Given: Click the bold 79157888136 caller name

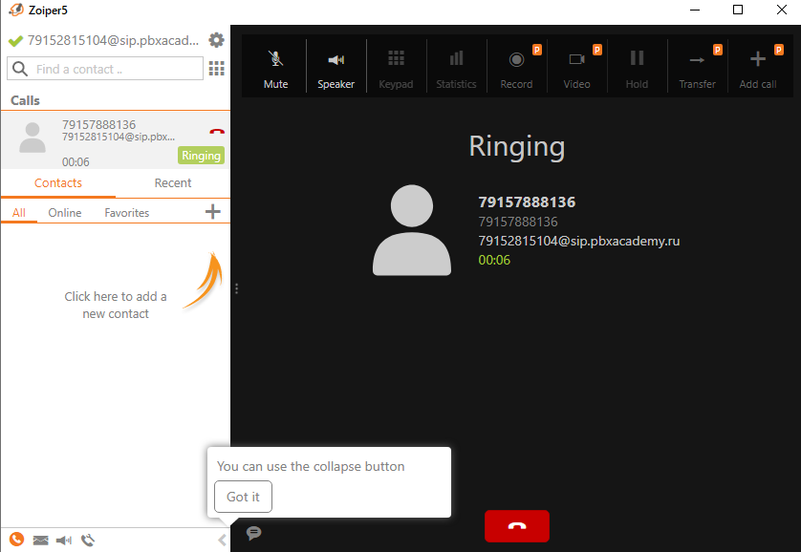Looking at the screenshot, I should coord(527,202).
